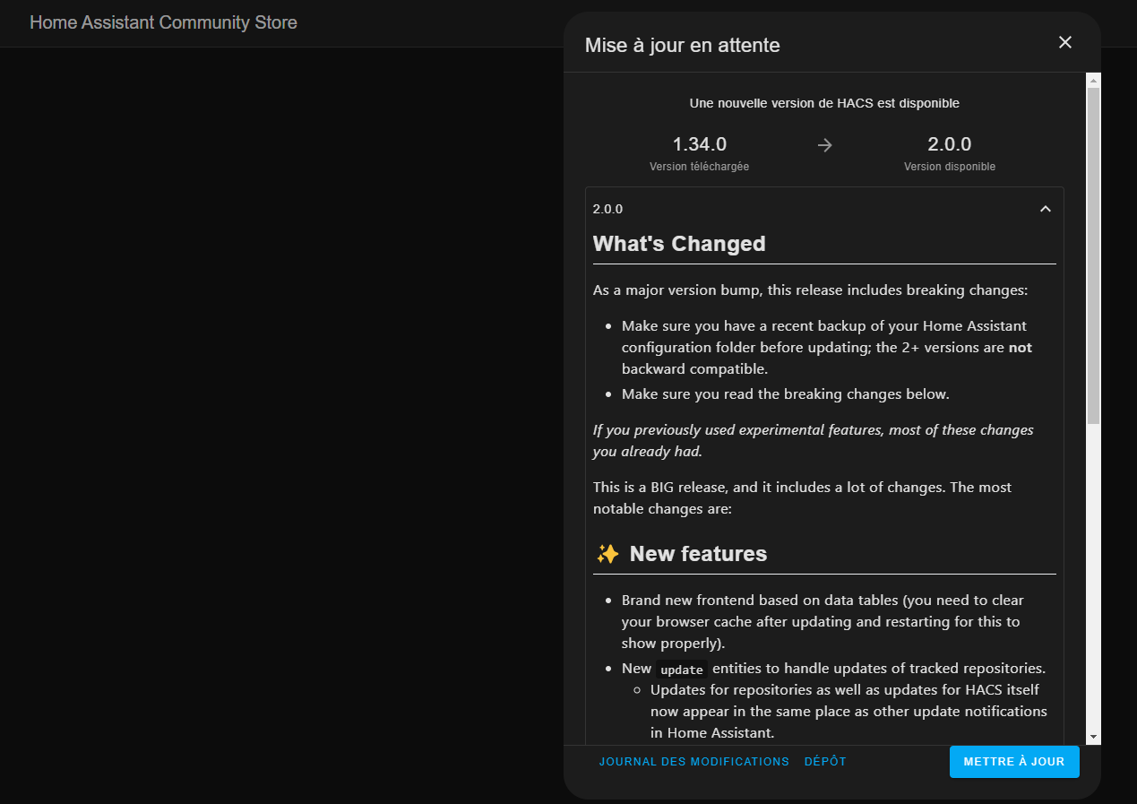Click the Mise à jour en attente title
This screenshot has height=804, width=1137.
pyautogui.click(x=682, y=45)
